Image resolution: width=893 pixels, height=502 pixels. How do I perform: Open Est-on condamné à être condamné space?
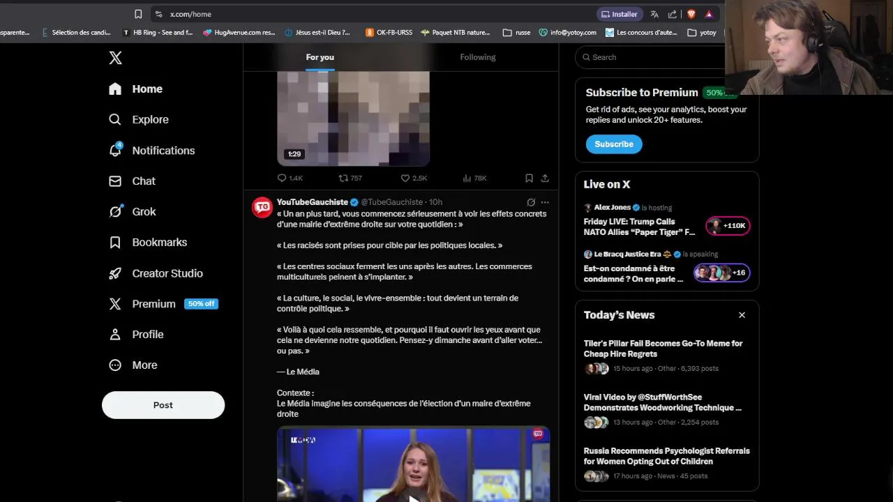(x=633, y=273)
